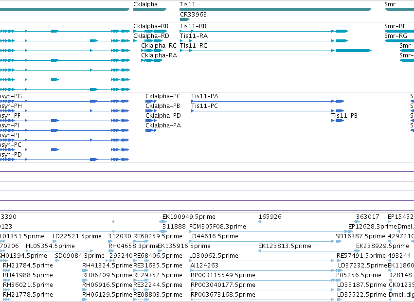Select the CkIalpha-PD protein label

pyautogui.click(x=163, y=116)
